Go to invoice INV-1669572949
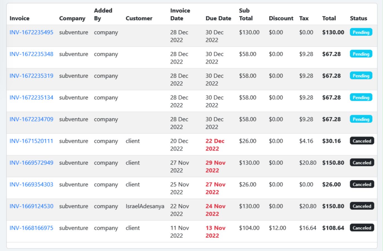383x251 pixels. pos(31,163)
